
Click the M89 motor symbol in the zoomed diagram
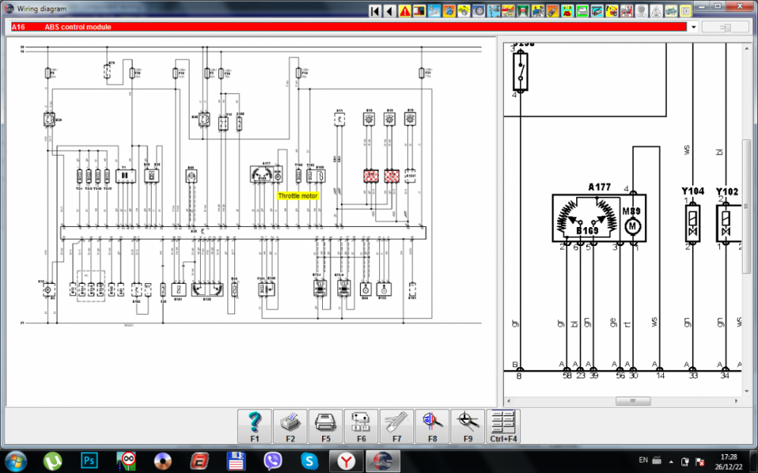631,225
